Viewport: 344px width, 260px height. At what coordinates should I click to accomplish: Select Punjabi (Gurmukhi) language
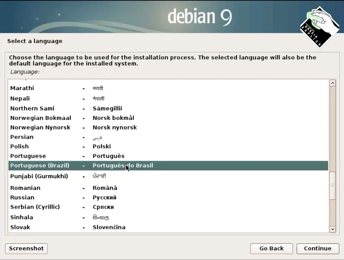pyautogui.click(x=168, y=176)
